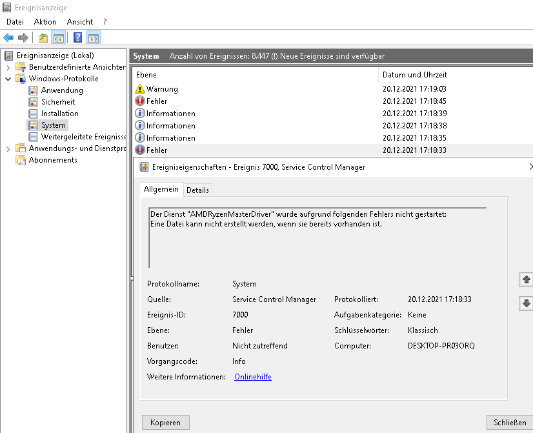This screenshot has width=533, height=433.
Task: Click the yellow Warnung triangle icon
Action: point(140,89)
